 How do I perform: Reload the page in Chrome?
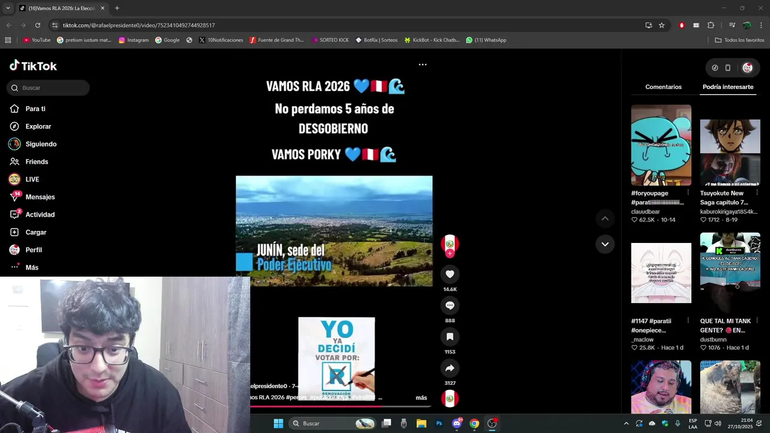click(37, 25)
